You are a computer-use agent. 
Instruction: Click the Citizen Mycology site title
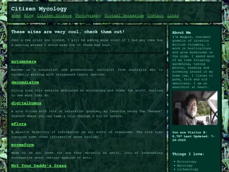(x=39, y=9)
